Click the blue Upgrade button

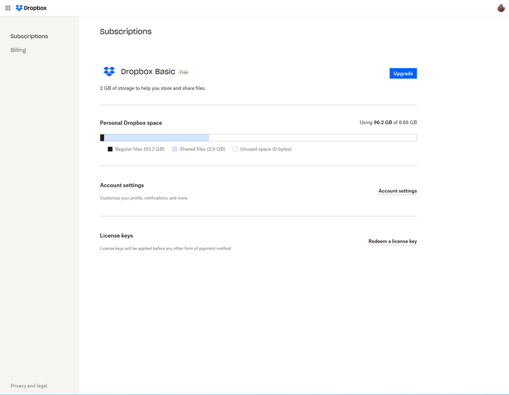(403, 73)
